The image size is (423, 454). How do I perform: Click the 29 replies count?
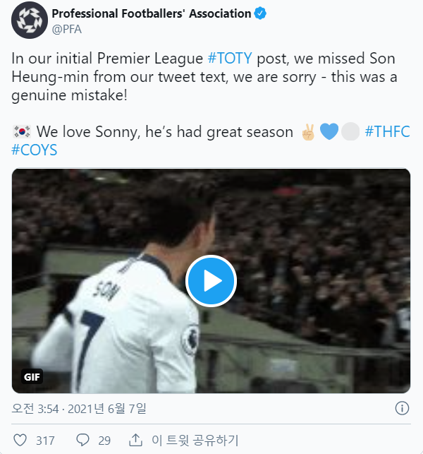(x=104, y=440)
